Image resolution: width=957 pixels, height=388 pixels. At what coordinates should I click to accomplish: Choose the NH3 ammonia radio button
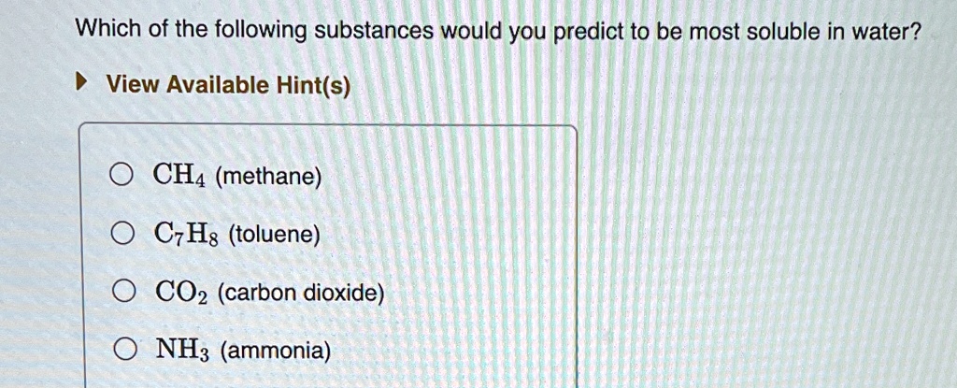click(125, 349)
